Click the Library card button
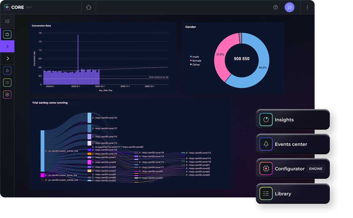This screenshot has height=218, width=353. [x=292, y=194]
